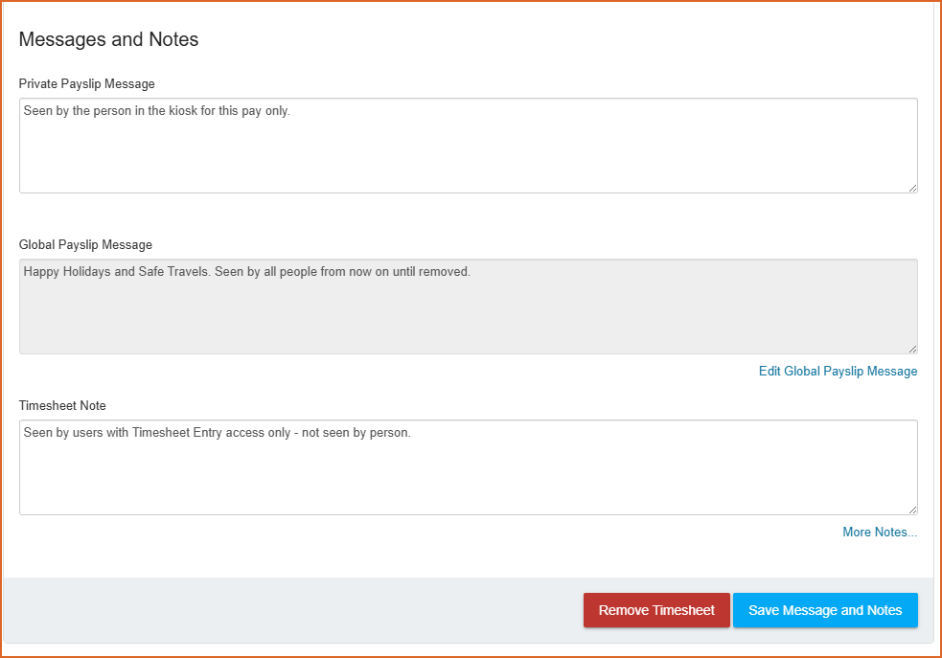Click the Private Payslip Message label
Image resolution: width=942 pixels, height=658 pixels.
click(87, 84)
